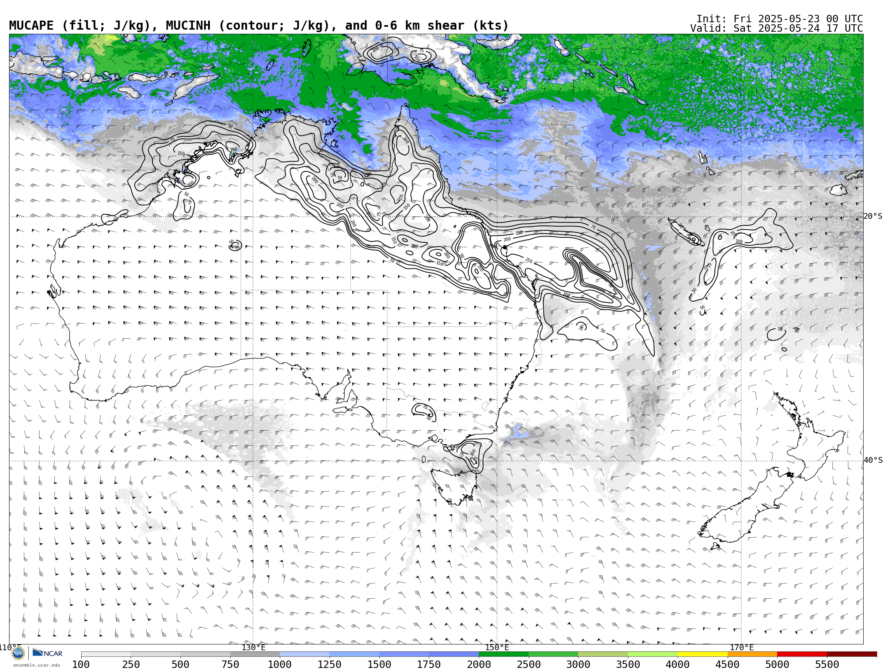Pick the dark gray 750–1000 colorbar swatch
Viewport: 890px width, 670px height.
[x=255, y=654]
